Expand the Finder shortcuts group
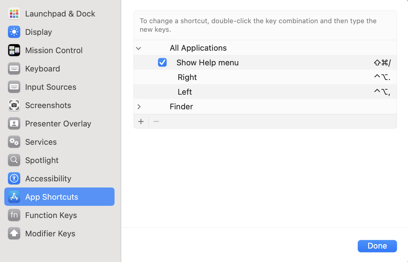This screenshot has height=262, width=408. click(139, 107)
